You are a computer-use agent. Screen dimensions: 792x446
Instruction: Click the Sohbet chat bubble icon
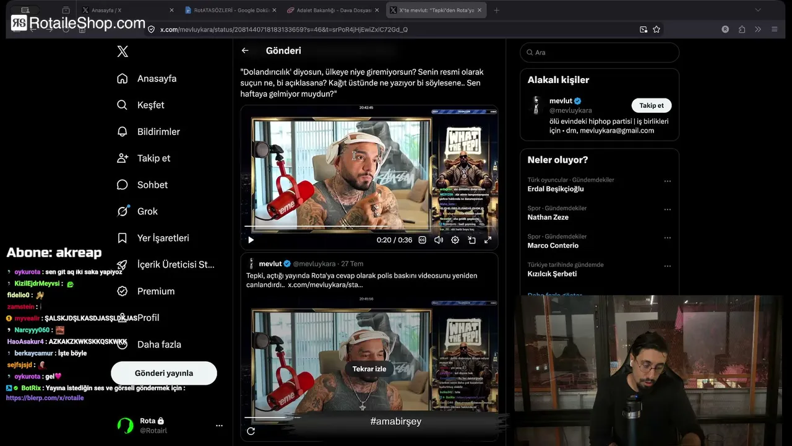[123, 185]
